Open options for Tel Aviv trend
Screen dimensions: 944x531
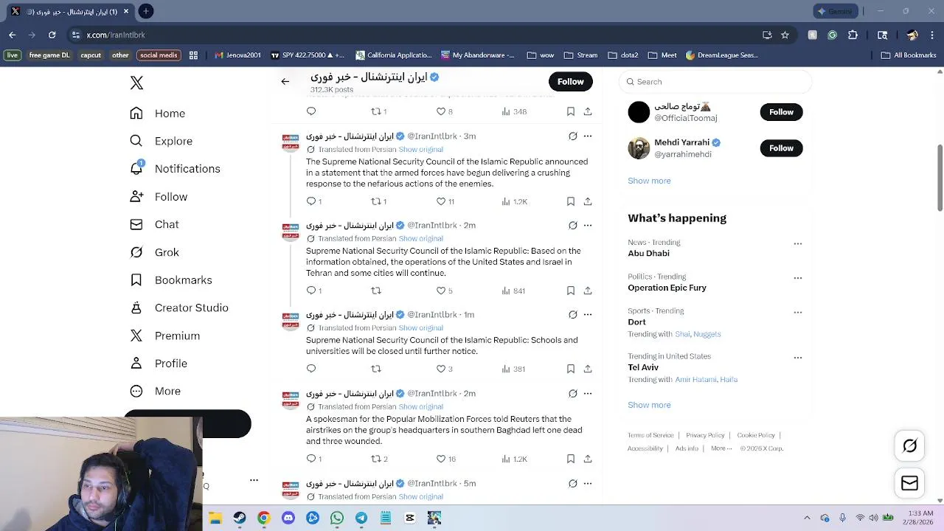[x=797, y=358]
